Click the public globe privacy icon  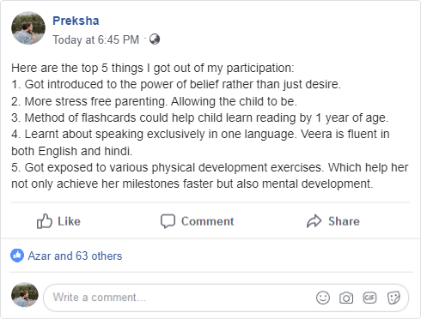pyautogui.click(x=155, y=39)
